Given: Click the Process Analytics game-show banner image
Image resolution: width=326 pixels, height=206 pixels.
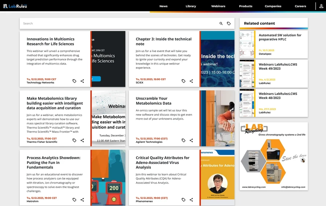Looking at the screenshot, I should pos(108,178).
